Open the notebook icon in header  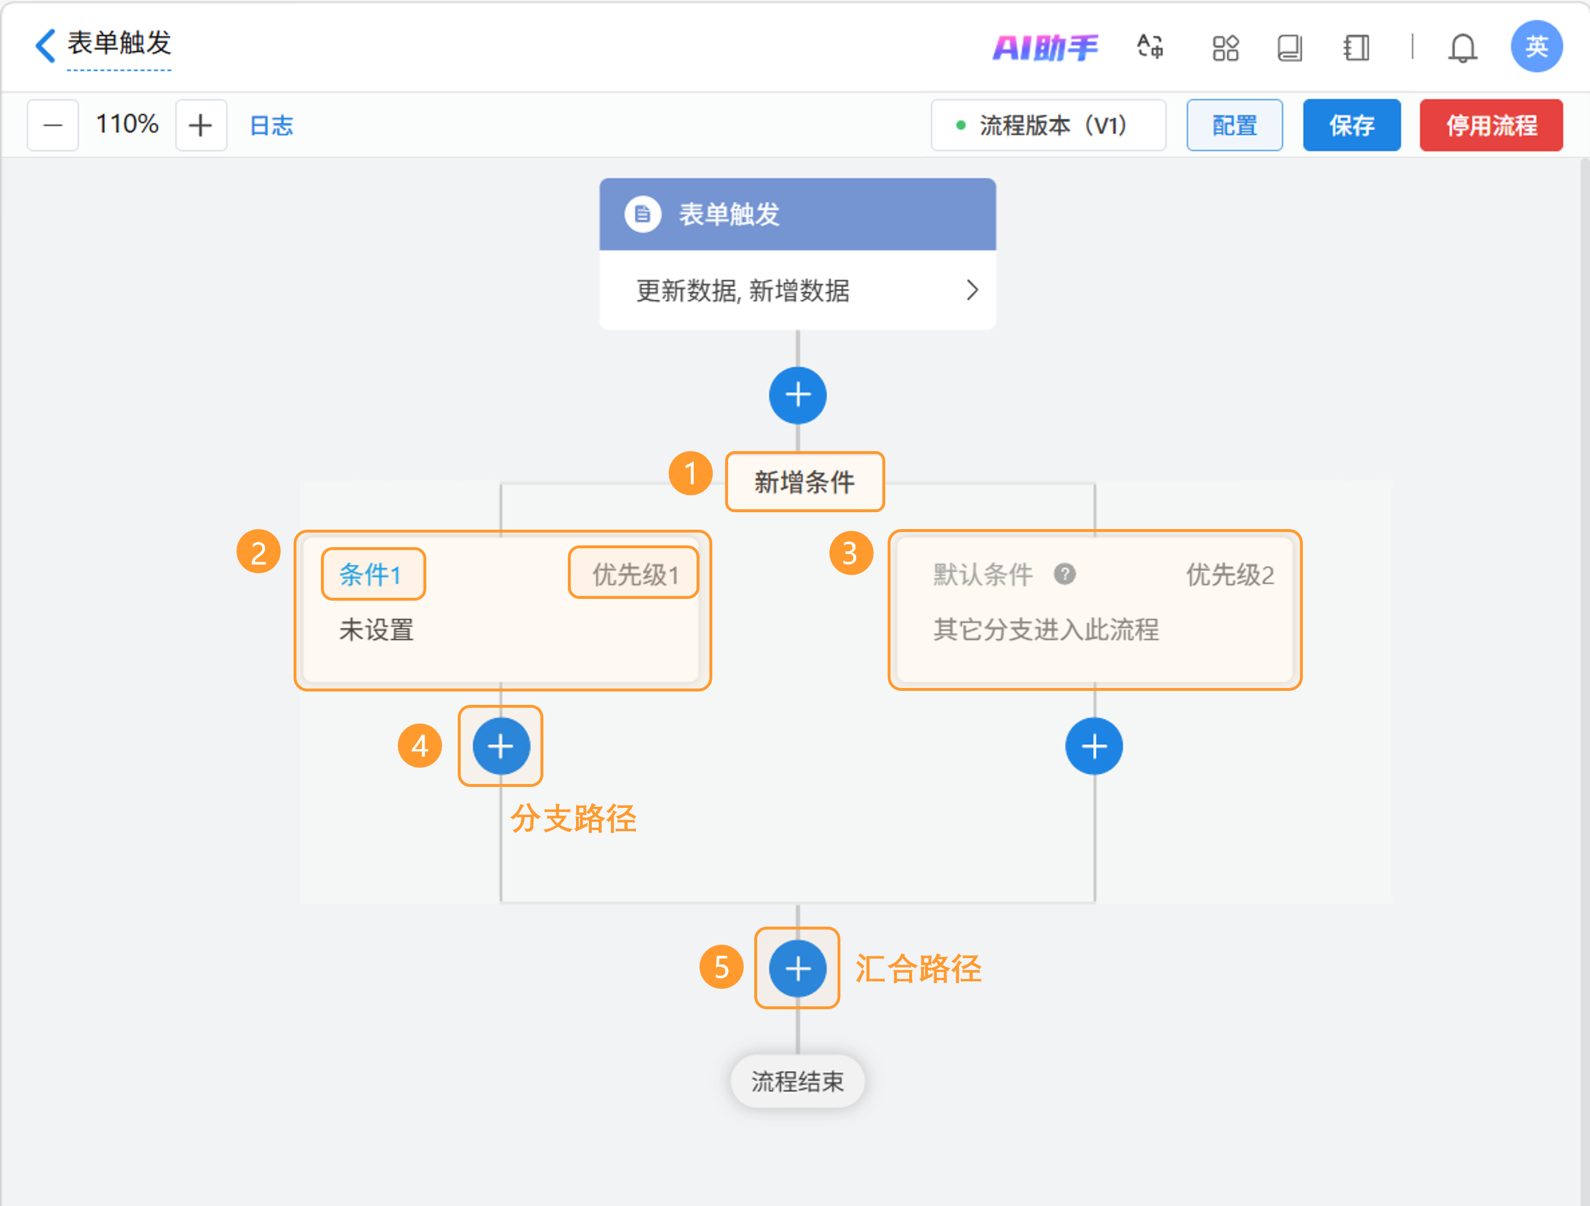1356,48
